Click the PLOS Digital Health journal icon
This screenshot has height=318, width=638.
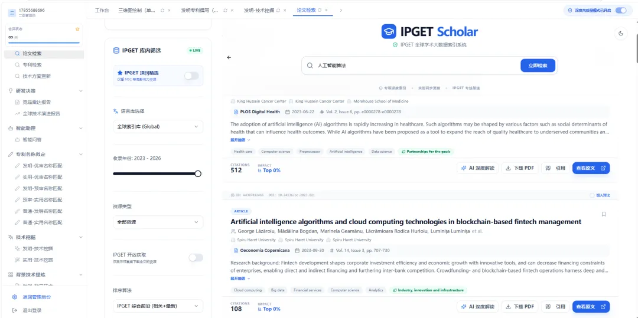[x=236, y=112]
